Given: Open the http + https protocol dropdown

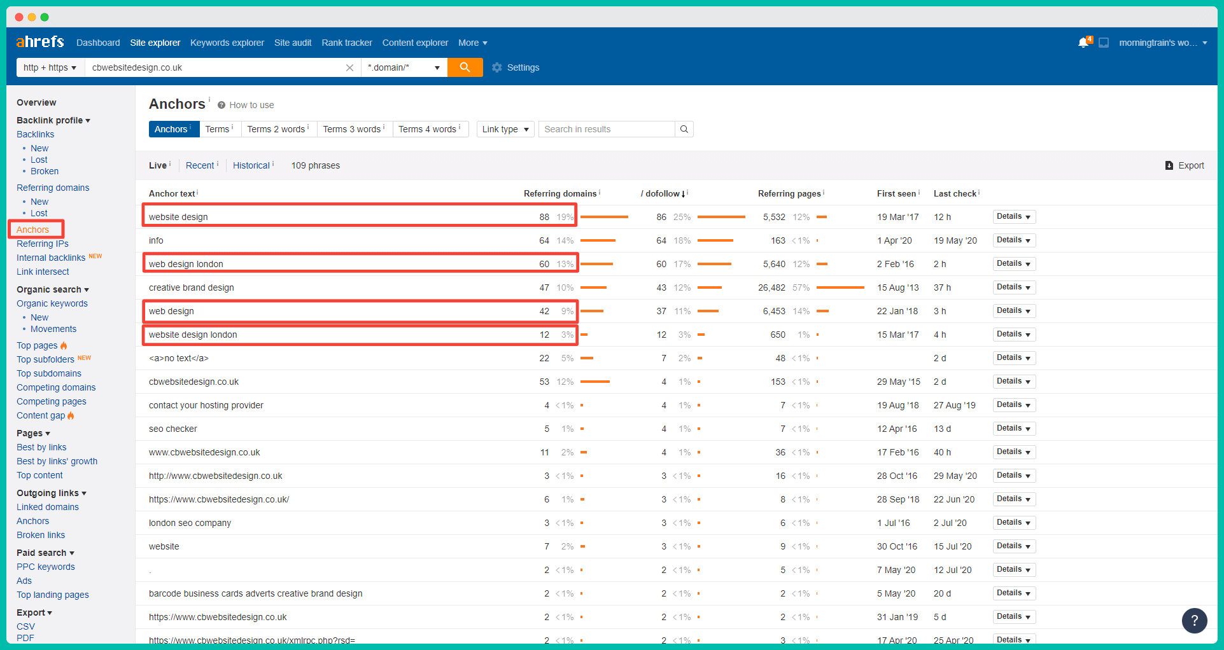Looking at the screenshot, I should [x=50, y=67].
